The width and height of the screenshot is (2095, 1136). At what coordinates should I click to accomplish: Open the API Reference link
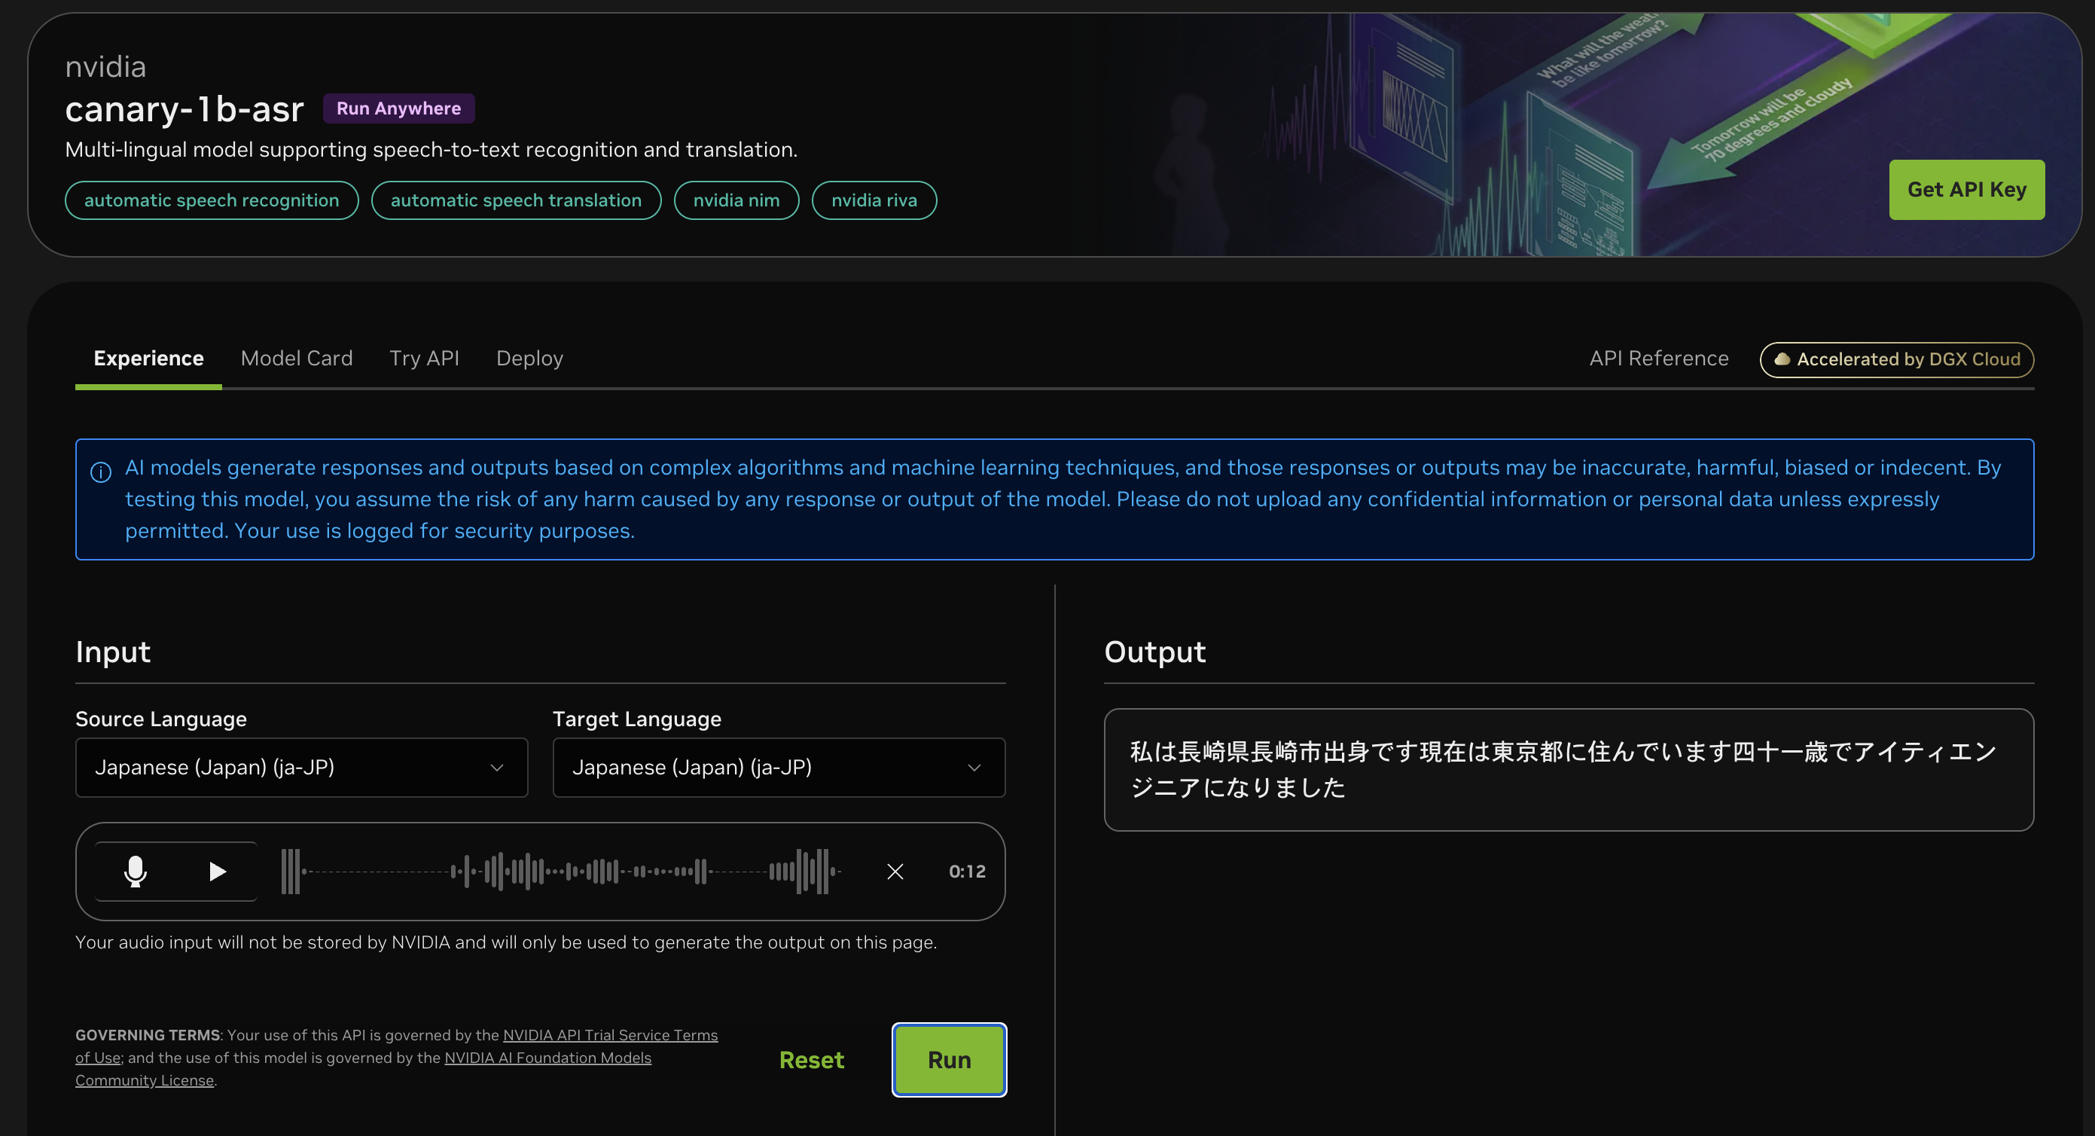click(1658, 358)
